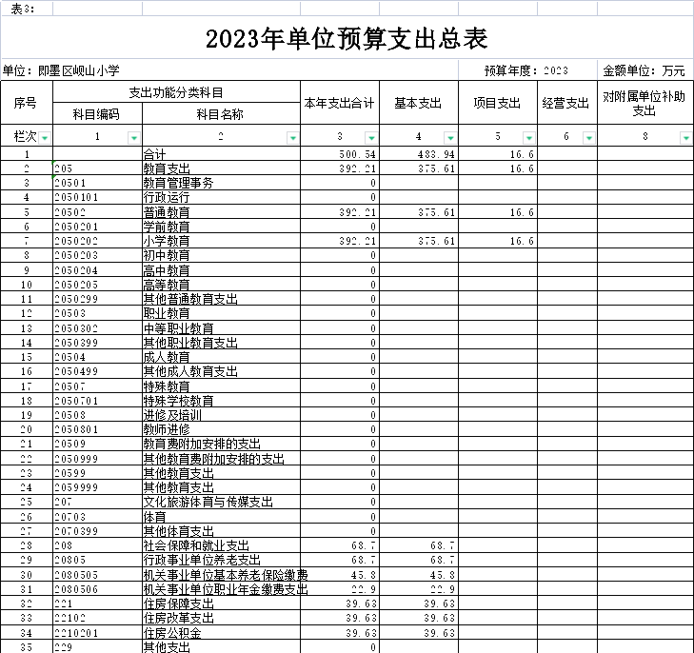Select the 社会保障和就业支出 cell
Image resolution: width=694 pixels, height=653 pixels.
[x=220, y=546]
